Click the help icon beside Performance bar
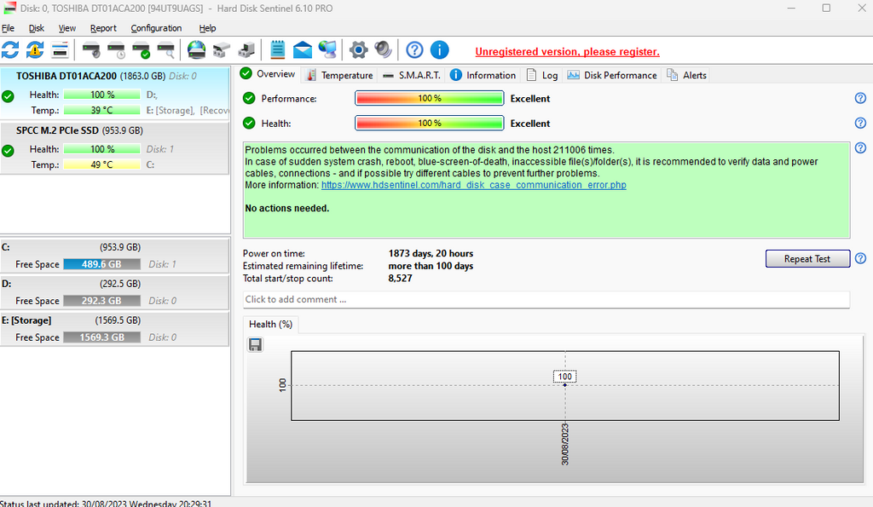 [x=860, y=99]
